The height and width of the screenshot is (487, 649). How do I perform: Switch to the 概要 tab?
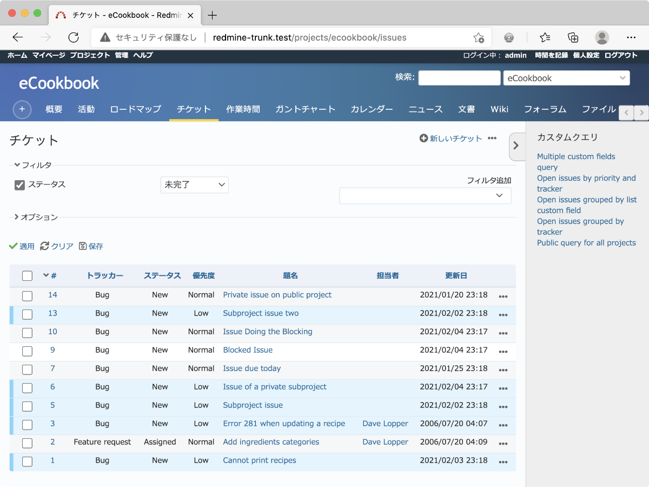(54, 109)
